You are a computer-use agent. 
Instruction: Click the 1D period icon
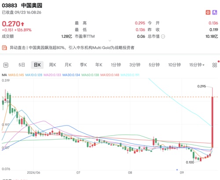click(x=6, y=65)
